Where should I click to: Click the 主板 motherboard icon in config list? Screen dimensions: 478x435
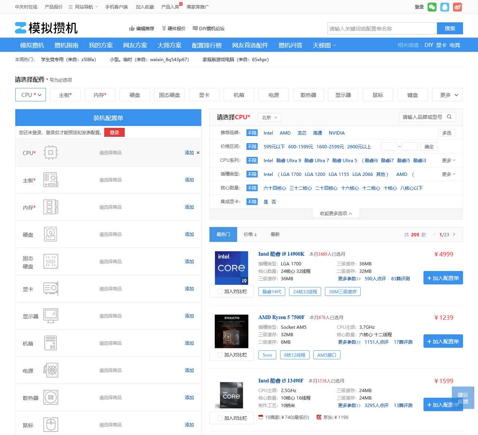click(x=51, y=180)
